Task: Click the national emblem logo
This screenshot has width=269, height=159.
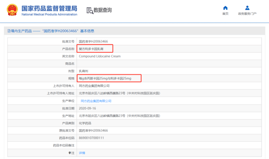Action: point(12,10)
